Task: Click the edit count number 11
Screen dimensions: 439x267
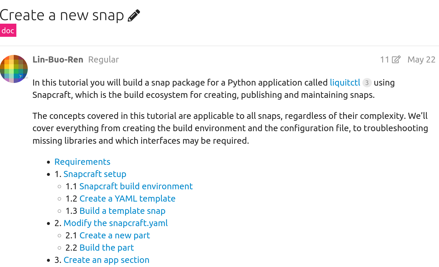Action: [384, 60]
